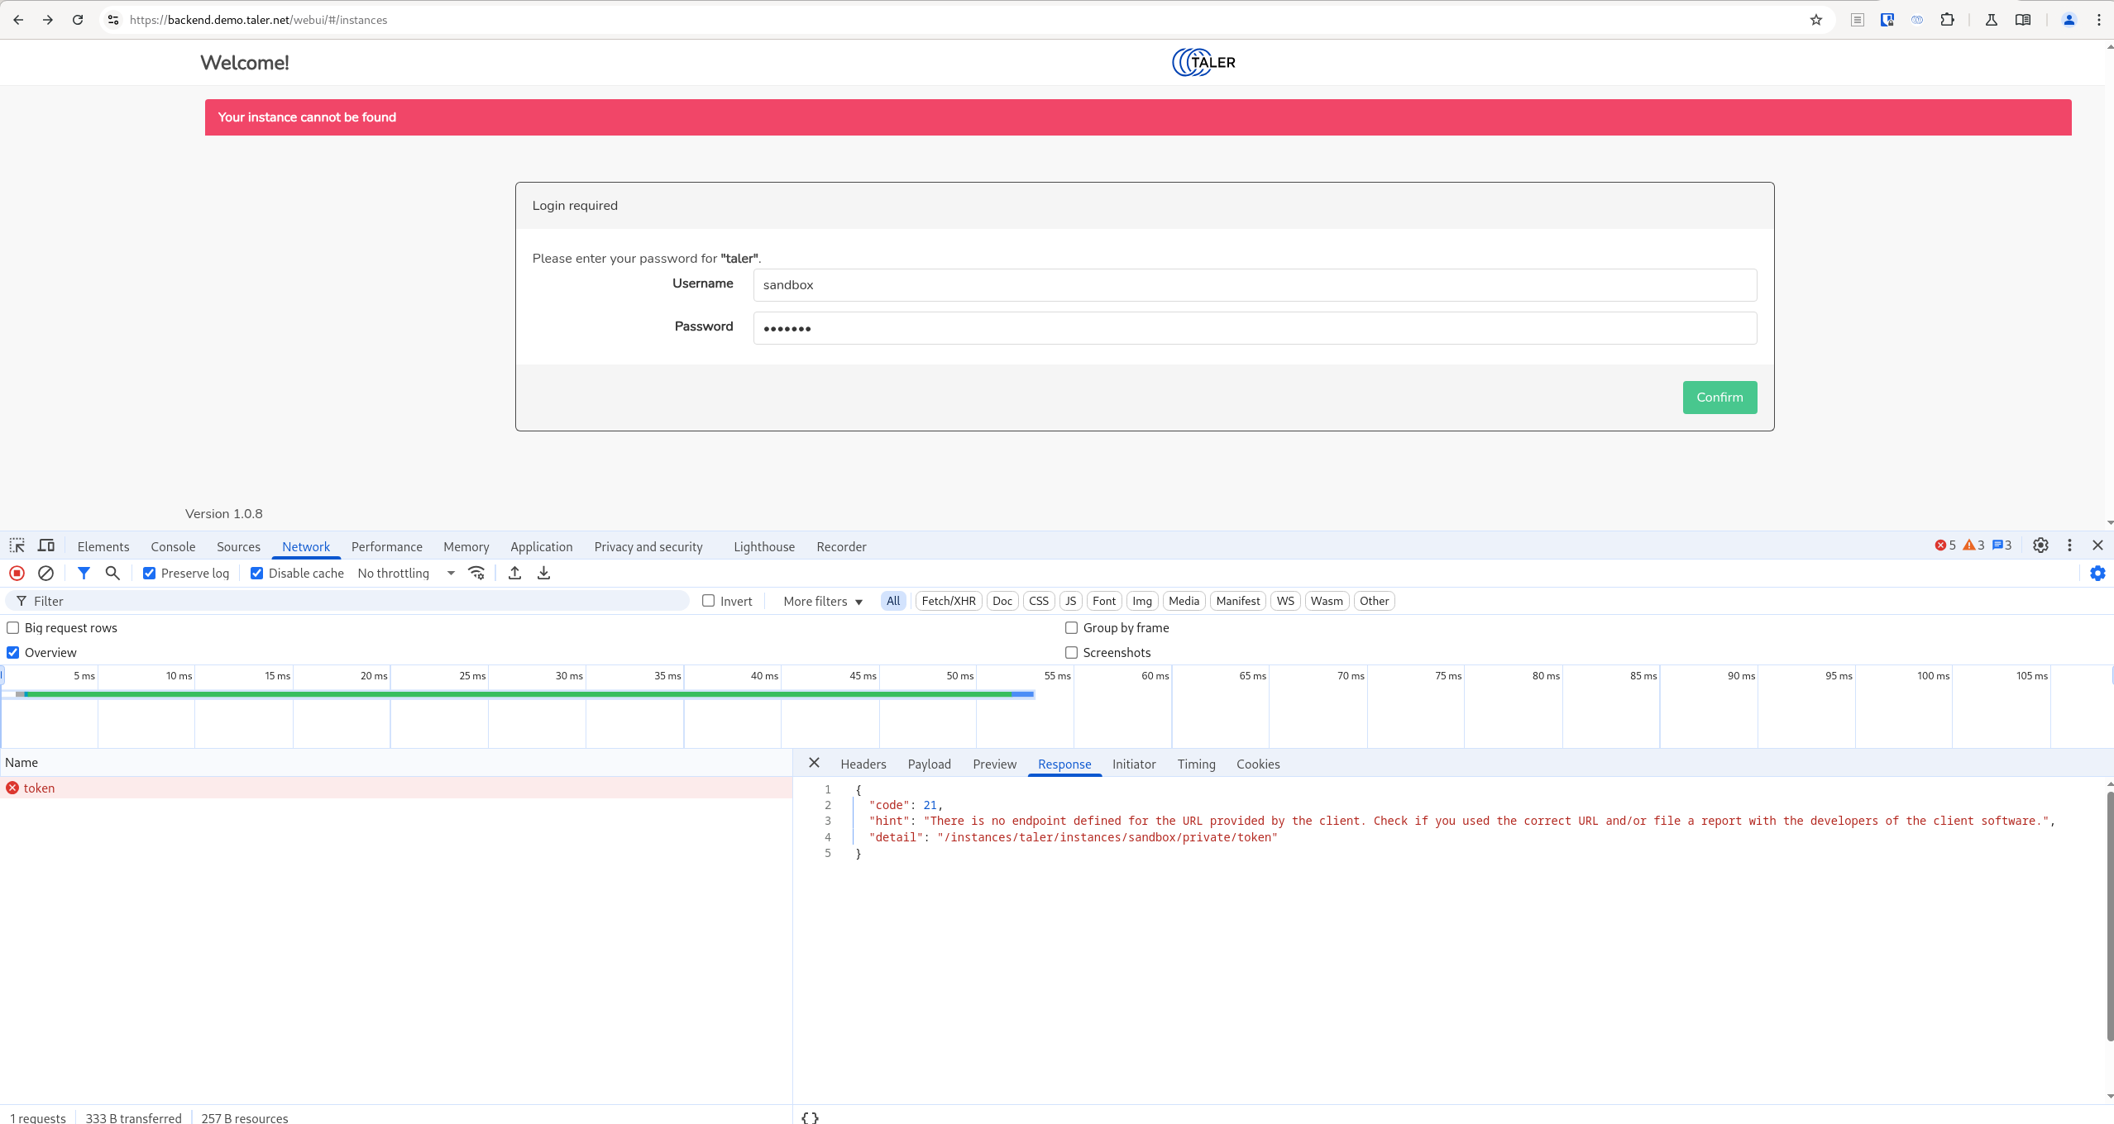Check the Invert filter checkbox
2114x1124 pixels.
click(709, 601)
